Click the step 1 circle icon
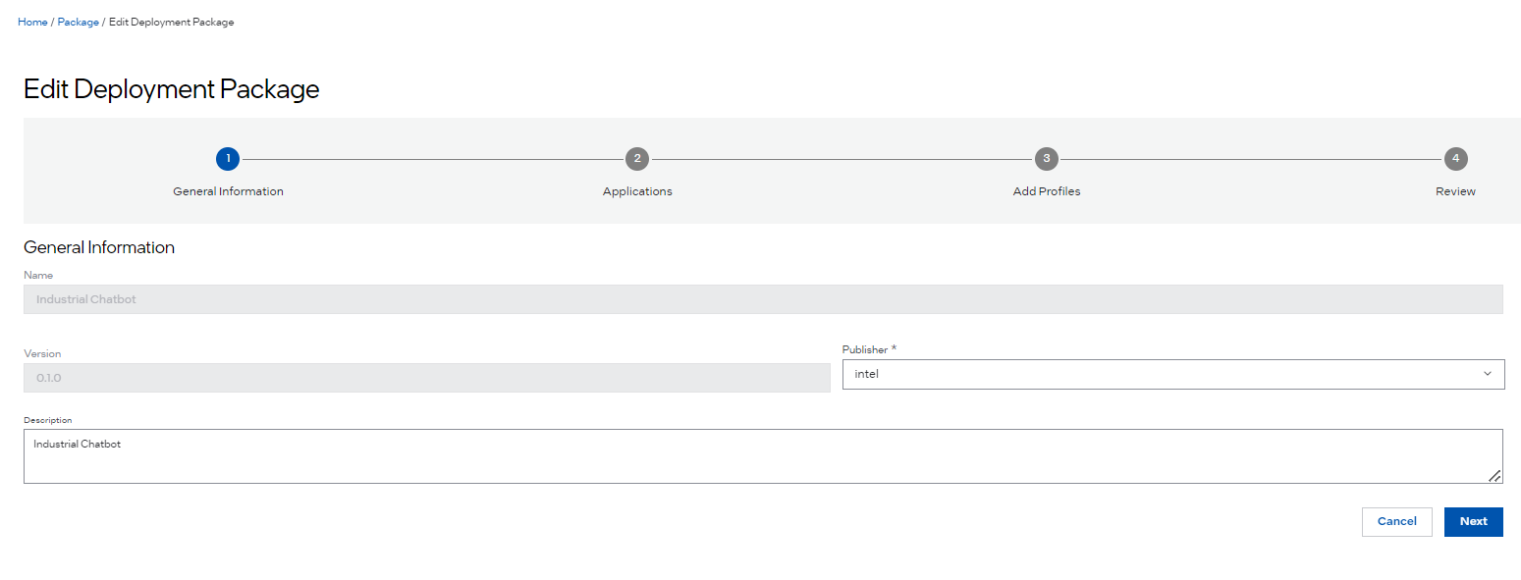 228,159
